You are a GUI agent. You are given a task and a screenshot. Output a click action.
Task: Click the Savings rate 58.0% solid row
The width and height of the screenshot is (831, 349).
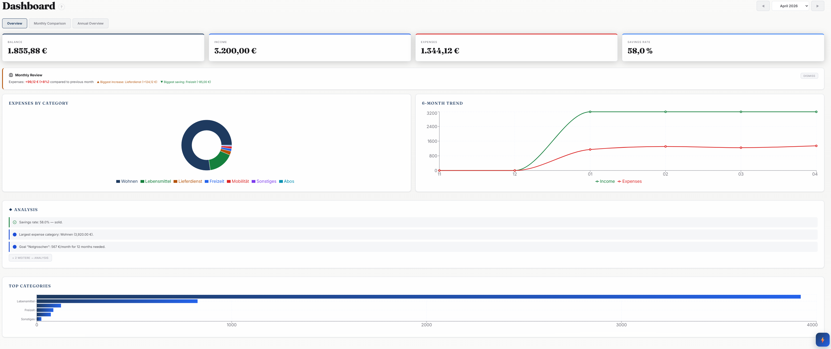click(413, 223)
